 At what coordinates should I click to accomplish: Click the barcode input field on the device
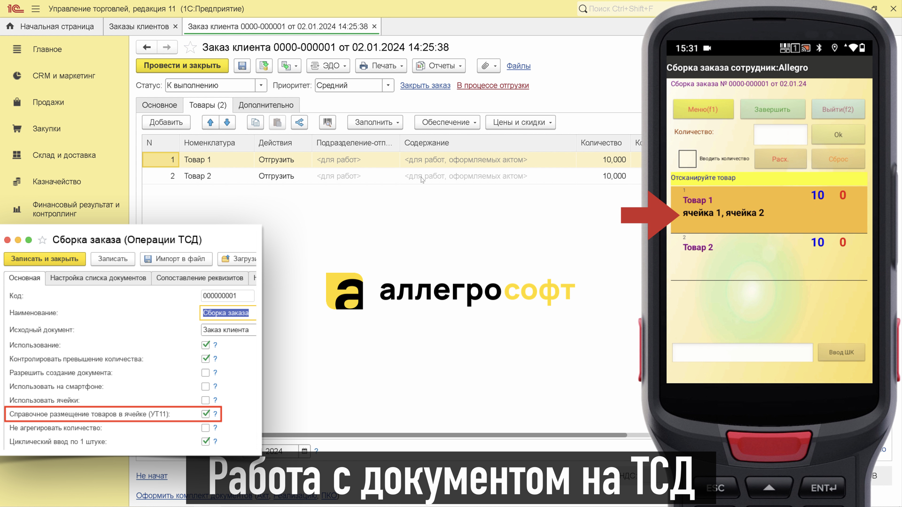pos(742,353)
